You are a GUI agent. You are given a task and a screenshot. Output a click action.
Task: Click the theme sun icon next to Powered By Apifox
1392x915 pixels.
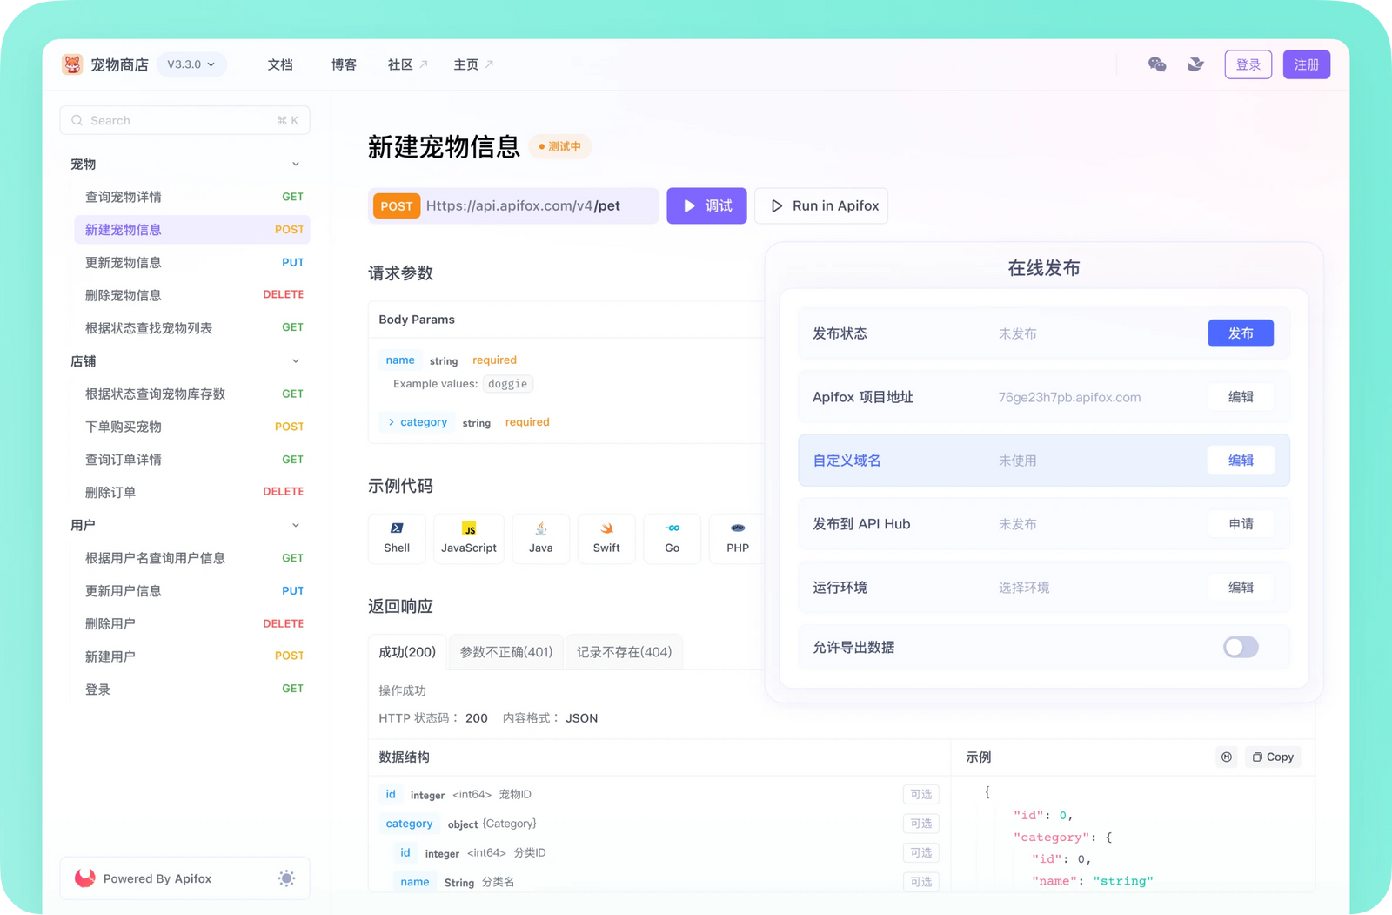click(286, 878)
